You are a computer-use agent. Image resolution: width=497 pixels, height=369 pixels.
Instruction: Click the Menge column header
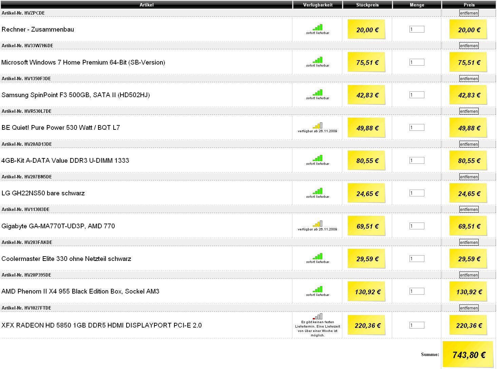tap(417, 5)
